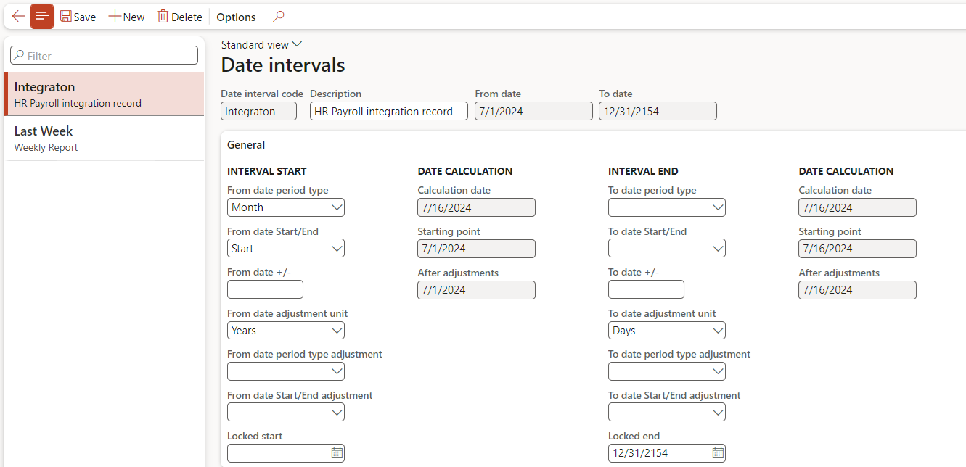Screen dimensions: 966x467
Task: Open To date period type adjustment dropdown
Action: (667, 371)
